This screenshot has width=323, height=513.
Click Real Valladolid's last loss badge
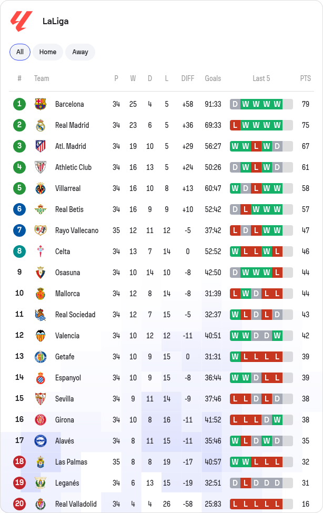277,504
